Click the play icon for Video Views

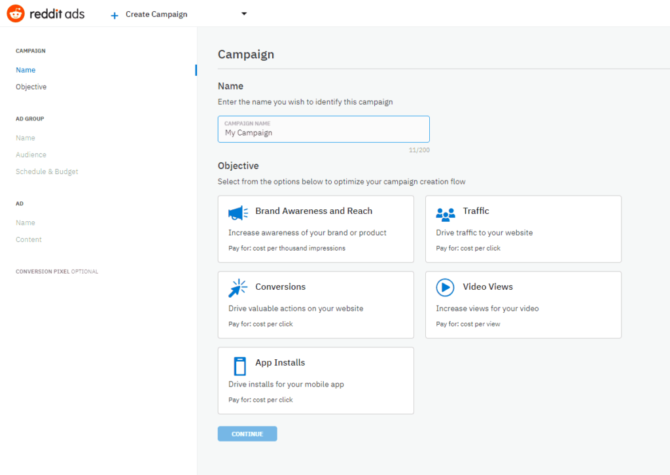coord(445,287)
